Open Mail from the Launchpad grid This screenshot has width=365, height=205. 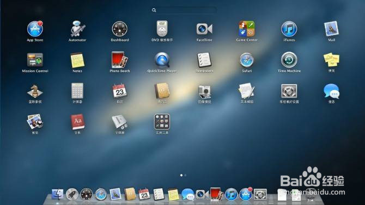pyautogui.click(x=331, y=29)
